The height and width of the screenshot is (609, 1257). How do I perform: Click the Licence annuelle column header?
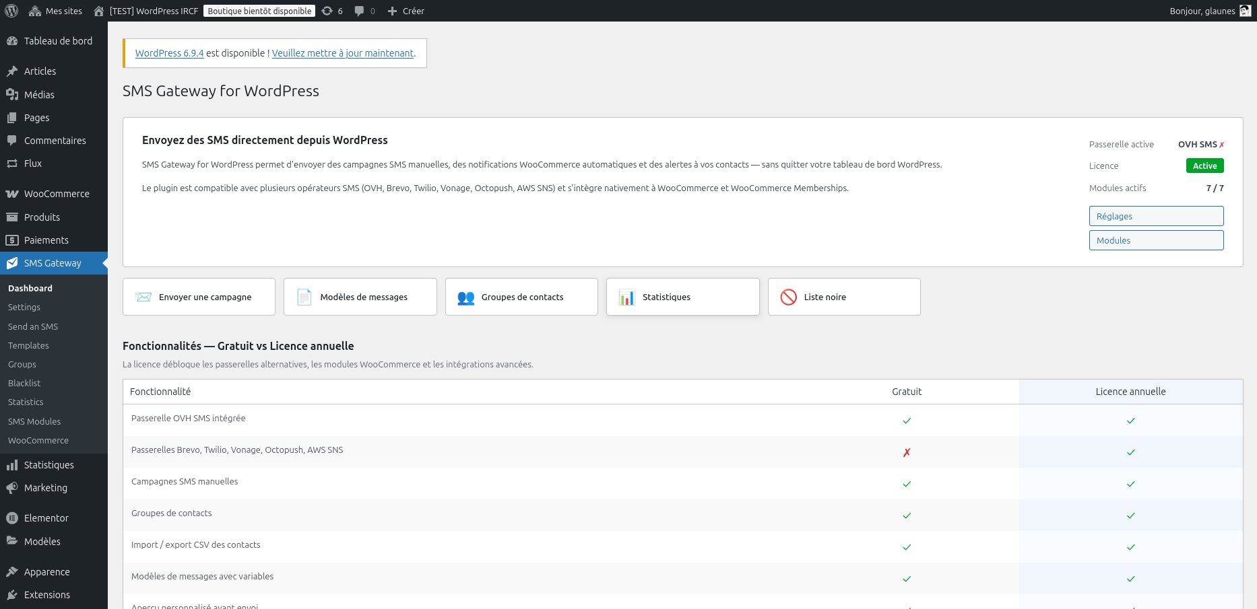(x=1130, y=392)
